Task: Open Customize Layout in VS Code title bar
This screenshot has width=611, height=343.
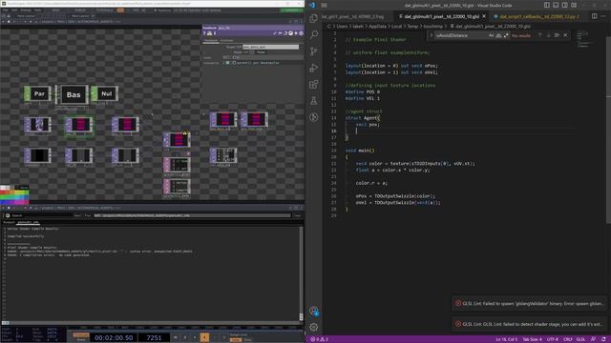Action: 574,5
